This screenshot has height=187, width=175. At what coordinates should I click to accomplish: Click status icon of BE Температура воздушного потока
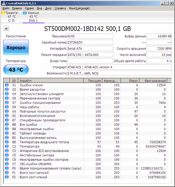[x=7, y=142]
